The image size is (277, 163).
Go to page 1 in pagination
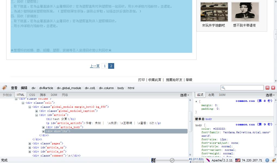pos(105,66)
